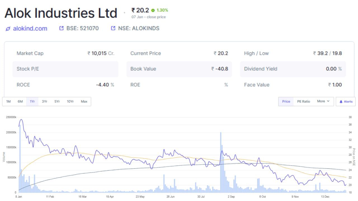Select the 1M chart range

tap(8, 102)
